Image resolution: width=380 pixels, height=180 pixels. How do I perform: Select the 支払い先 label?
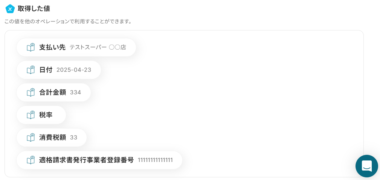[x=52, y=47]
